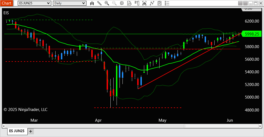Click the 6200.00 price axis label
Viewport: 264px width, 137px height.
(x=252, y=21)
